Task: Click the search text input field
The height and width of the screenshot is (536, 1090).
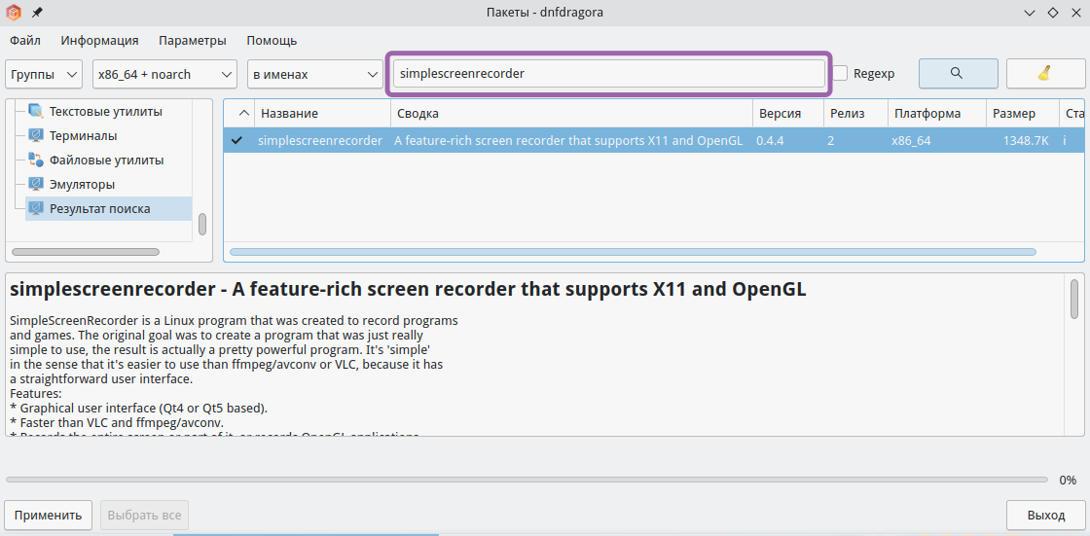Action: (x=609, y=74)
